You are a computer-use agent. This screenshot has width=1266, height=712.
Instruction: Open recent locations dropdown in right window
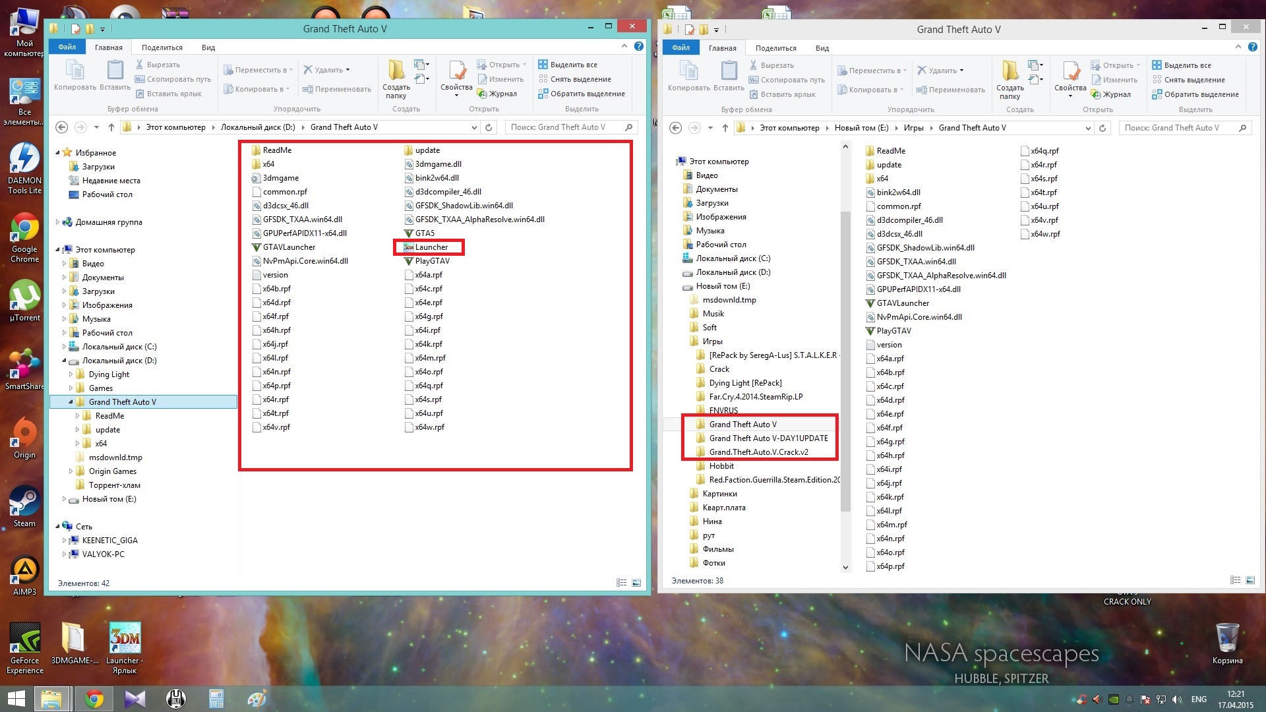point(710,128)
